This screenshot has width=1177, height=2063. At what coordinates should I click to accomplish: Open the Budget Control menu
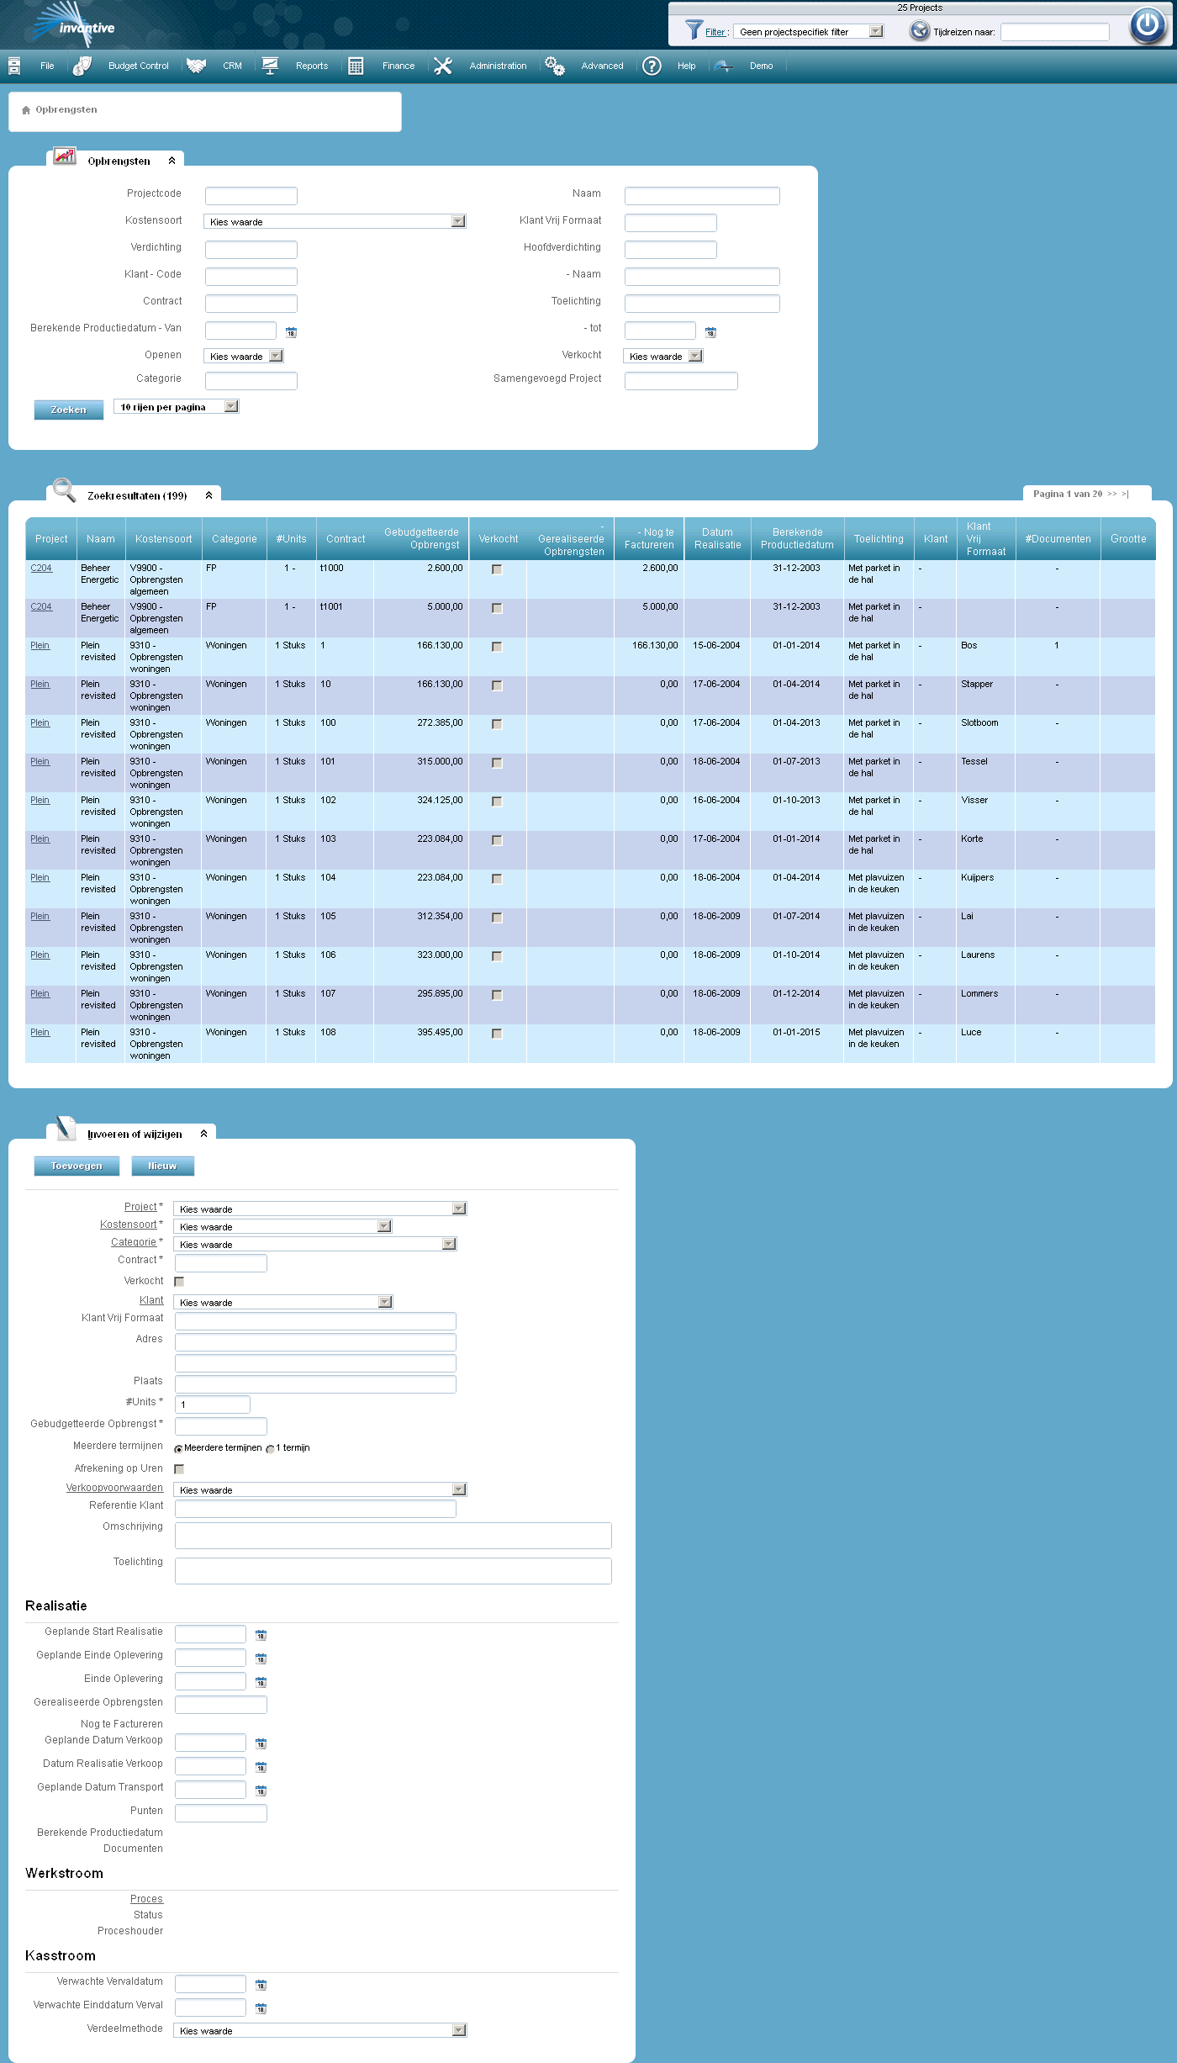tap(139, 66)
